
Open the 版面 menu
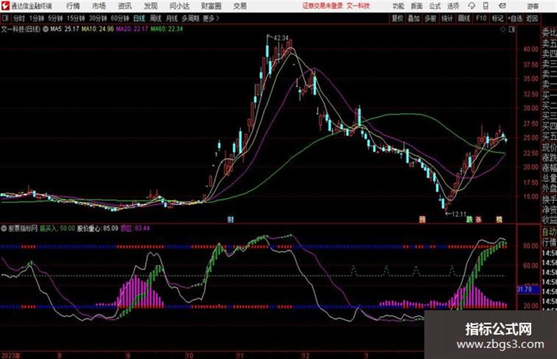point(416,6)
